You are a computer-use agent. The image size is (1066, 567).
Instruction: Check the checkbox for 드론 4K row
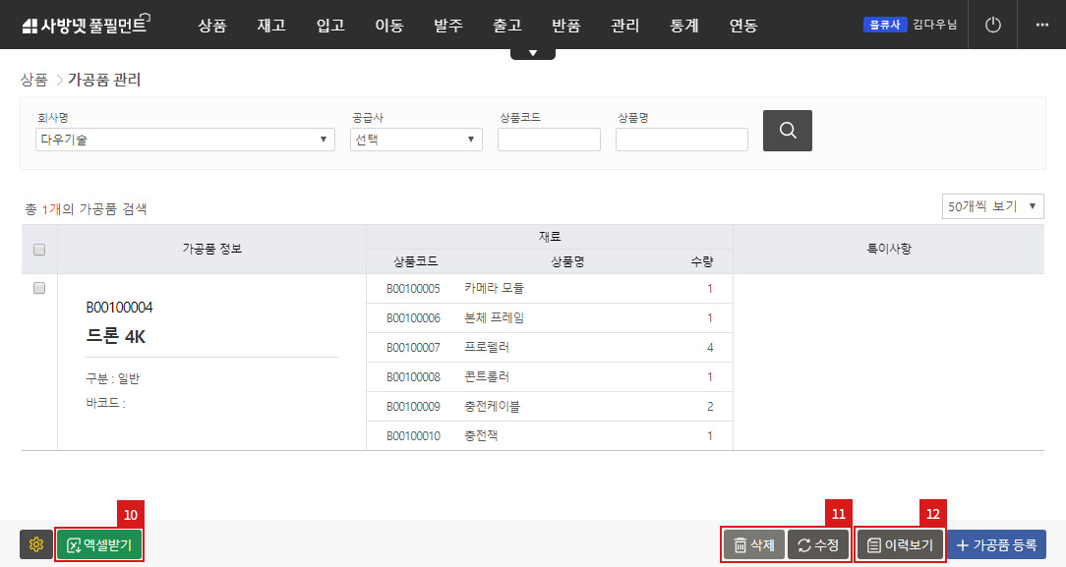39,288
